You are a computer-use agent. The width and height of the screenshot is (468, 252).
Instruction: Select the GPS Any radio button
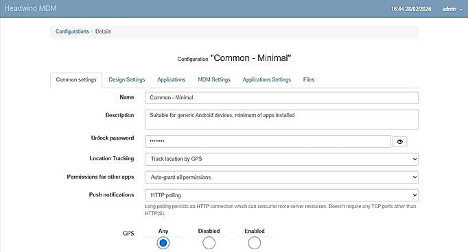pyautogui.click(x=163, y=243)
